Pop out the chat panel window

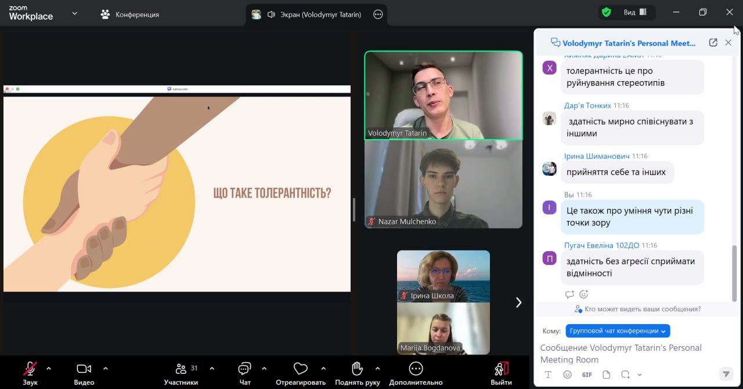713,42
